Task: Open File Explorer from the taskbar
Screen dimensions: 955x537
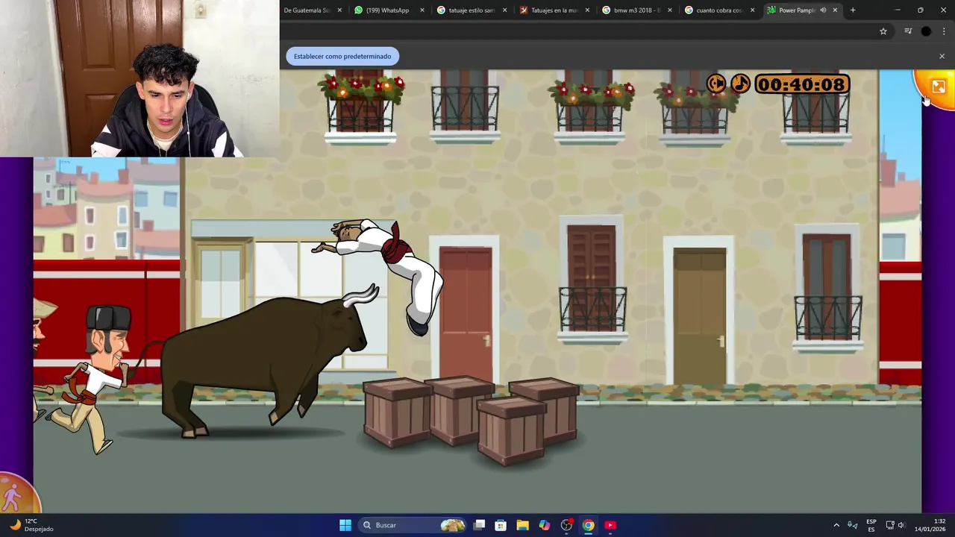Action: point(522,525)
